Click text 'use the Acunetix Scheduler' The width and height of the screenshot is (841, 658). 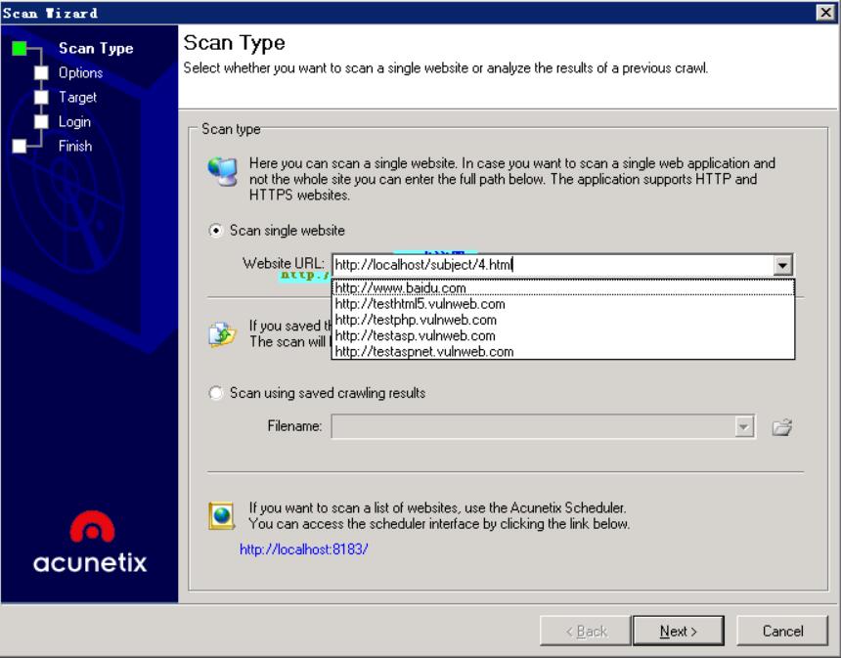pyautogui.click(x=545, y=507)
